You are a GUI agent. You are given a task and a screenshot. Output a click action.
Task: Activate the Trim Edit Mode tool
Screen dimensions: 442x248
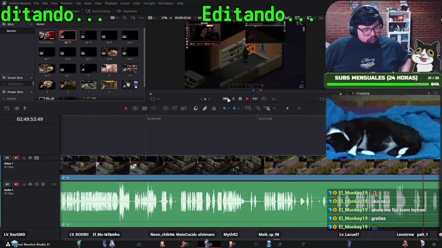135,108
